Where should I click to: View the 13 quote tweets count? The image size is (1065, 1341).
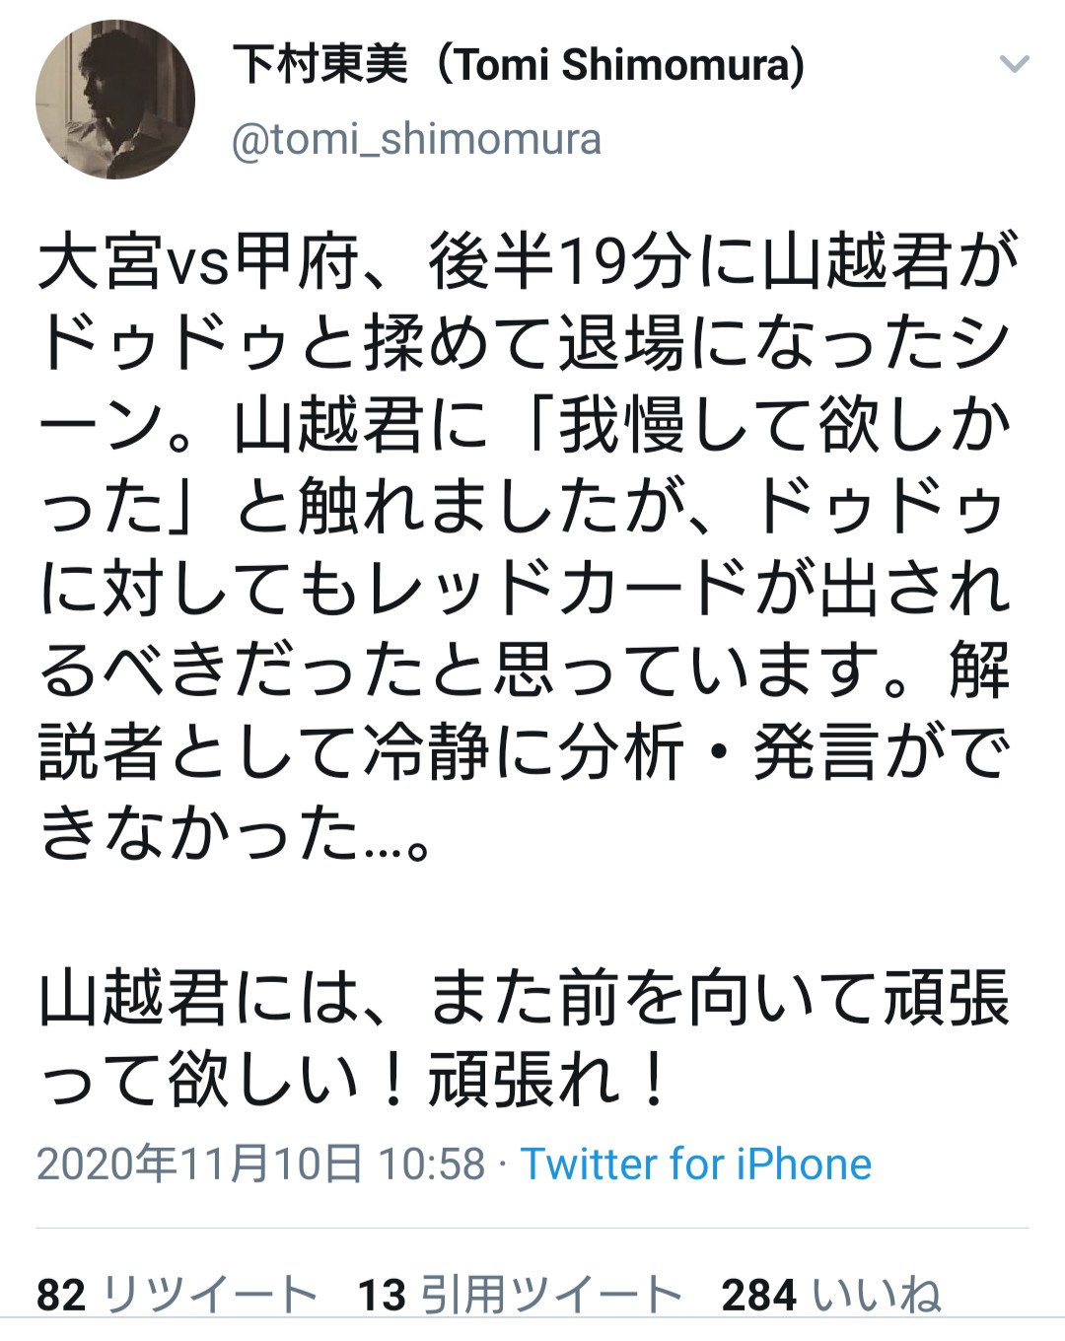pyautogui.click(x=382, y=1295)
